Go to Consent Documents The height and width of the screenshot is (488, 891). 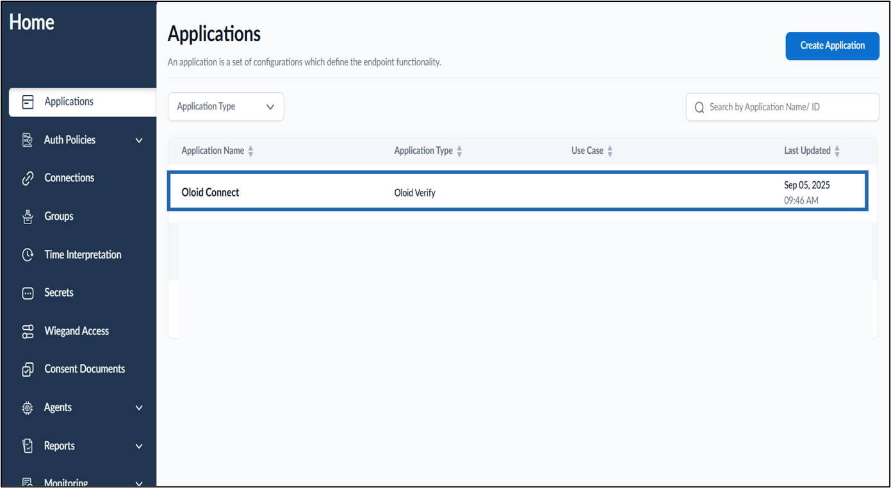click(x=85, y=369)
